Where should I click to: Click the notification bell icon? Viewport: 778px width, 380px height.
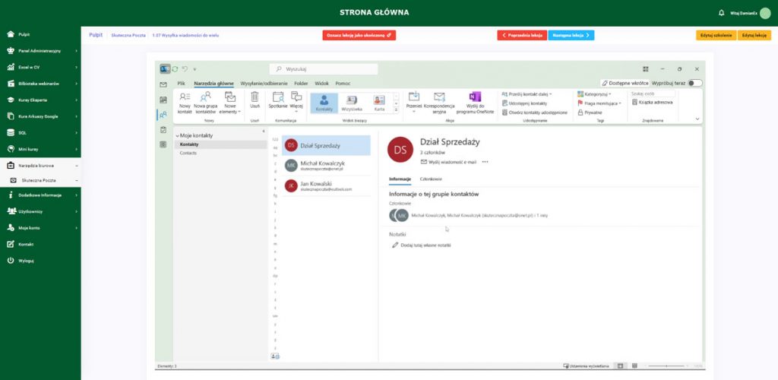[x=721, y=12]
